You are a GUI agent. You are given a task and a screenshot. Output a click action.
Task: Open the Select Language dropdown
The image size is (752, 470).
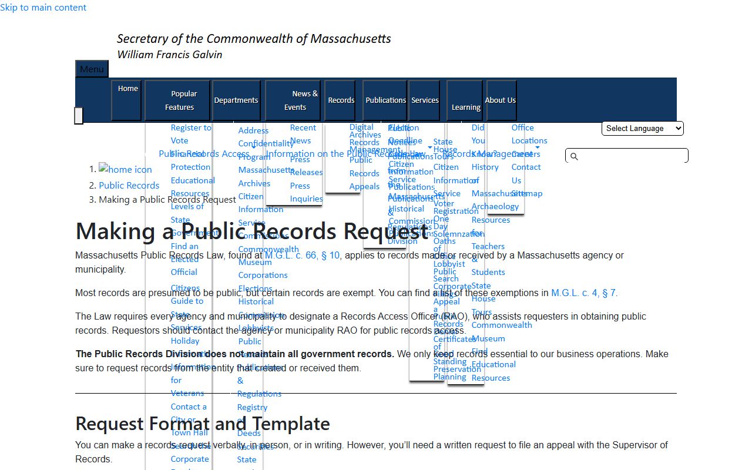pos(643,128)
